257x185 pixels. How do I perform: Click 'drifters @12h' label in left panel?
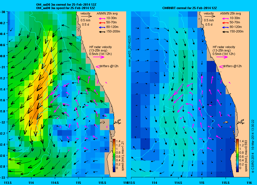[109, 66]
